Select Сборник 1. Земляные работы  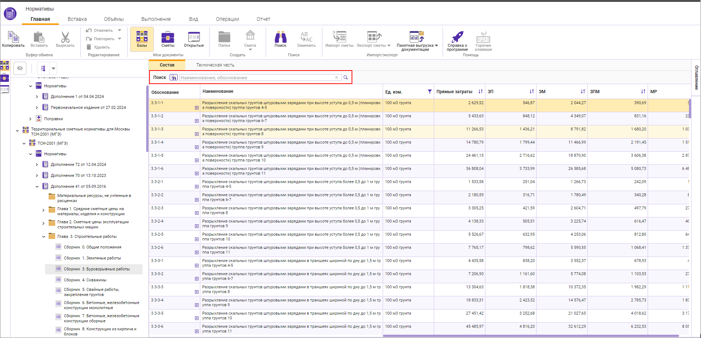point(92,258)
